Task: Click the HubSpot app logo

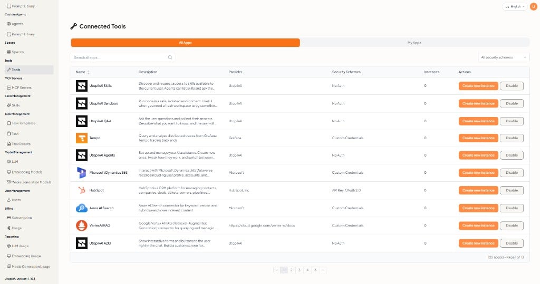Action: tap(82, 190)
